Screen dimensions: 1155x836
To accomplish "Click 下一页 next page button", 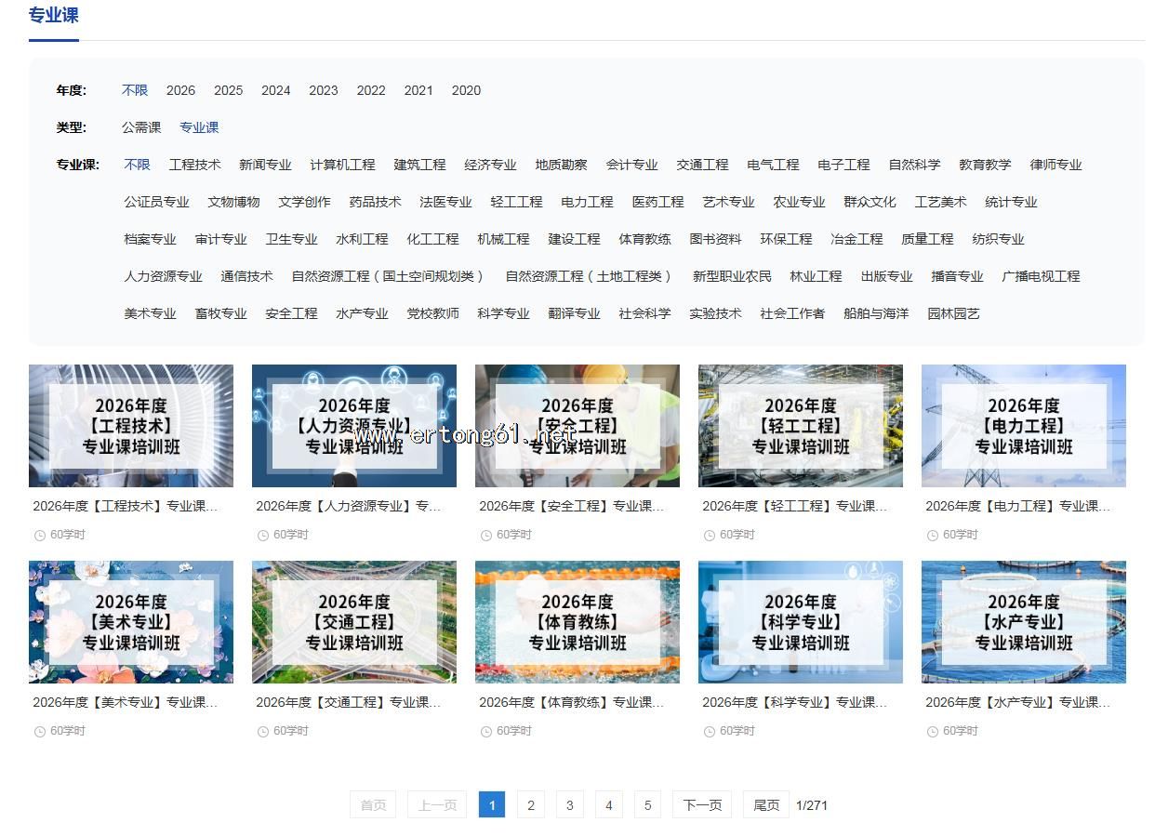I will 702,805.
